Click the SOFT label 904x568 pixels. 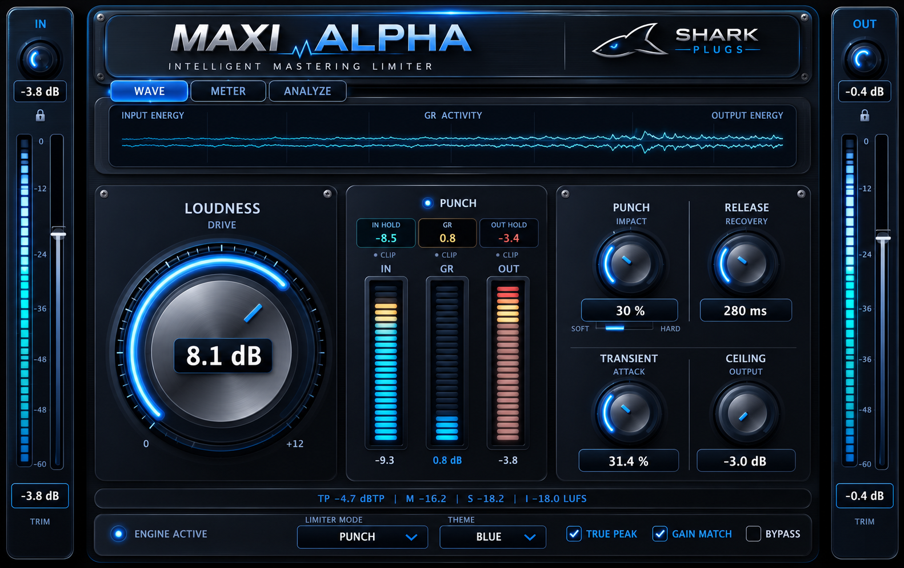click(580, 329)
